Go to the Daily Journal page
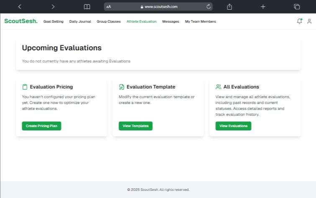Image resolution: width=316 pixels, height=198 pixels. tap(80, 21)
